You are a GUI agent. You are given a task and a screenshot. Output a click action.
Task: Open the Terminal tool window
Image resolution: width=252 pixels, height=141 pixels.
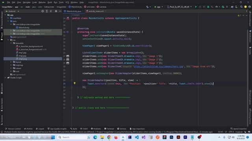pyautogui.click(x=109, y=129)
